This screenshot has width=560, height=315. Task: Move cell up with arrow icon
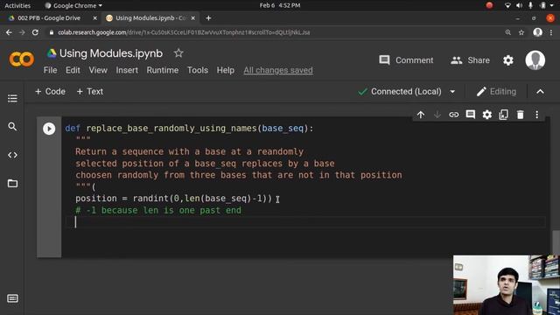click(x=421, y=115)
